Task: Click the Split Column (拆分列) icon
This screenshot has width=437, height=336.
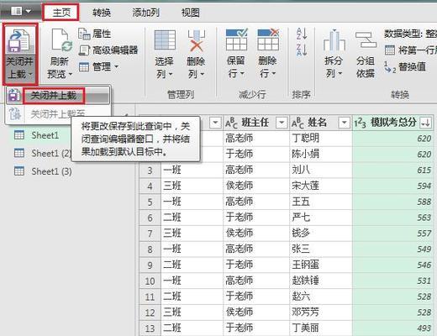Action: click(334, 40)
